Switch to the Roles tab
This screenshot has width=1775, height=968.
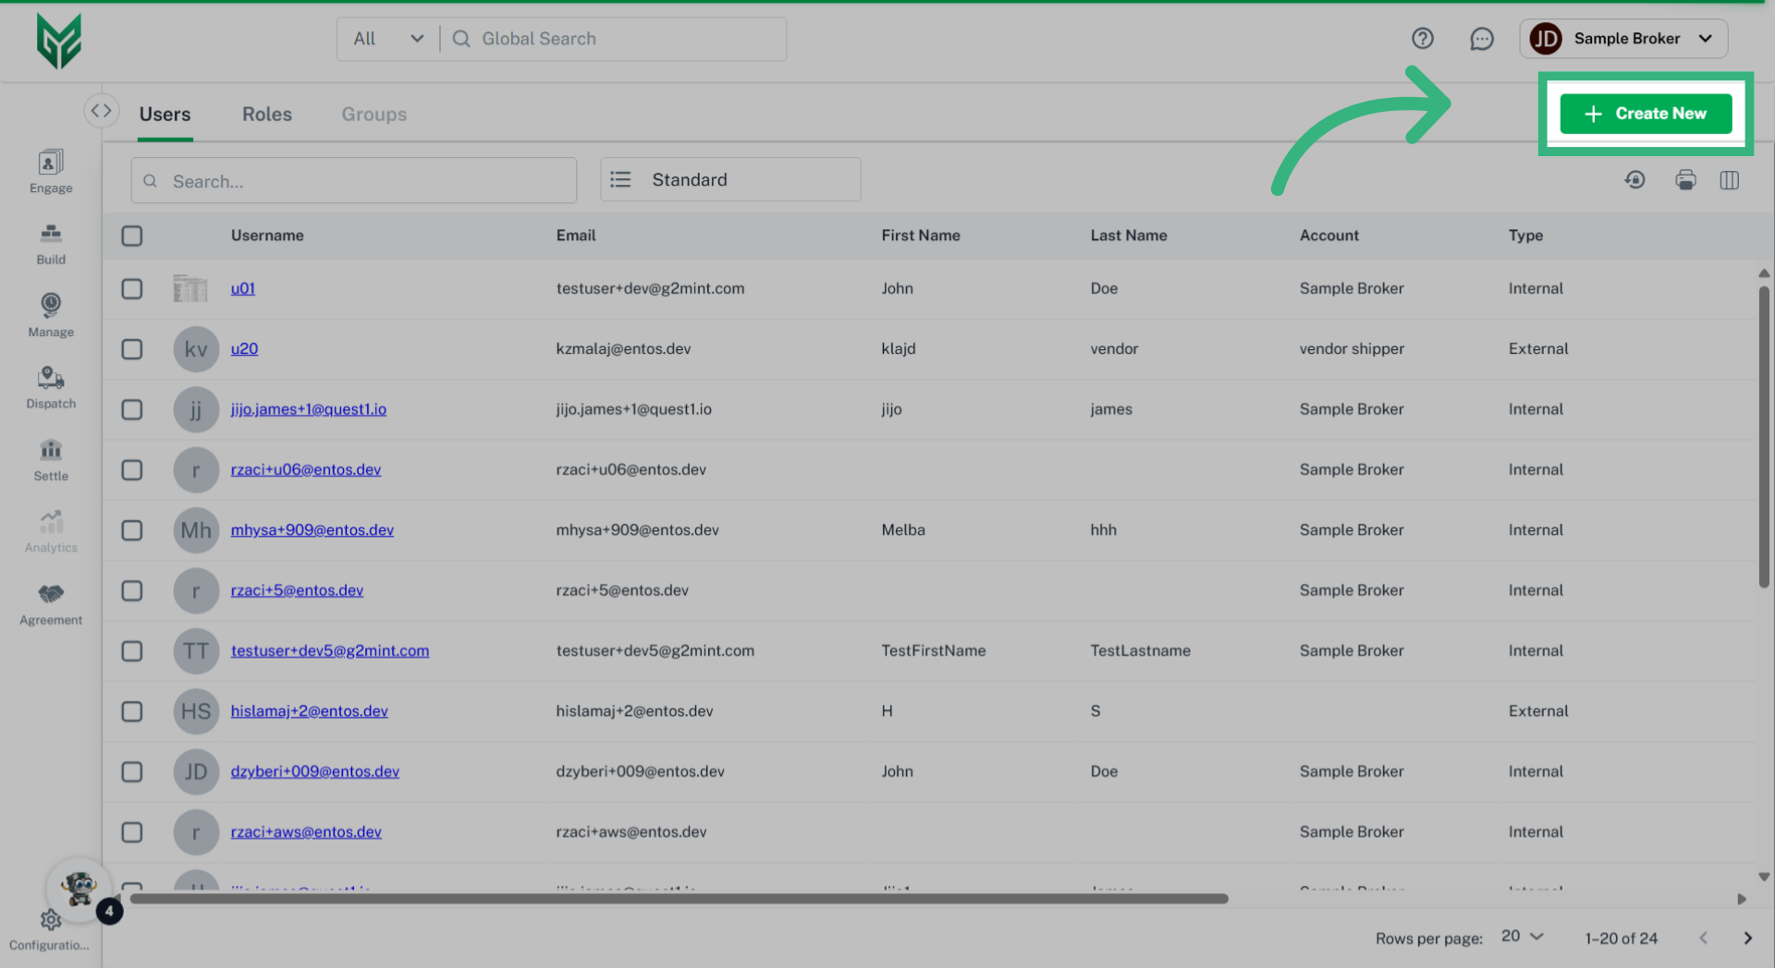coord(266,115)
